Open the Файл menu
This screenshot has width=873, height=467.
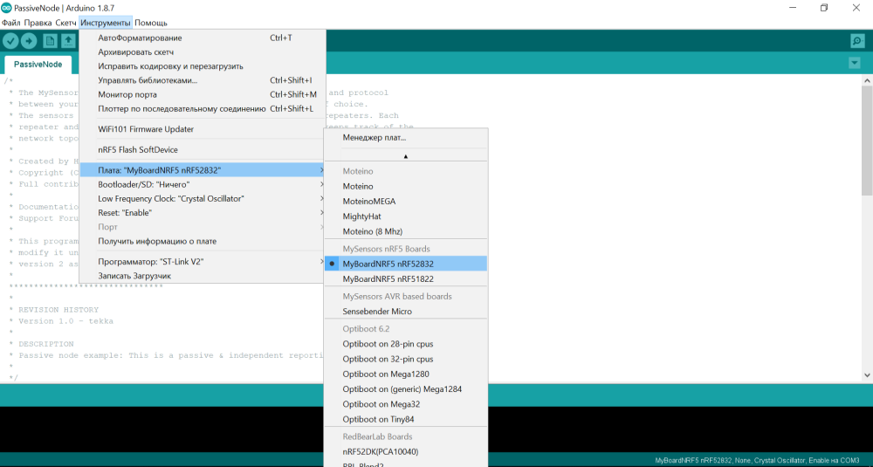(10, 23)
